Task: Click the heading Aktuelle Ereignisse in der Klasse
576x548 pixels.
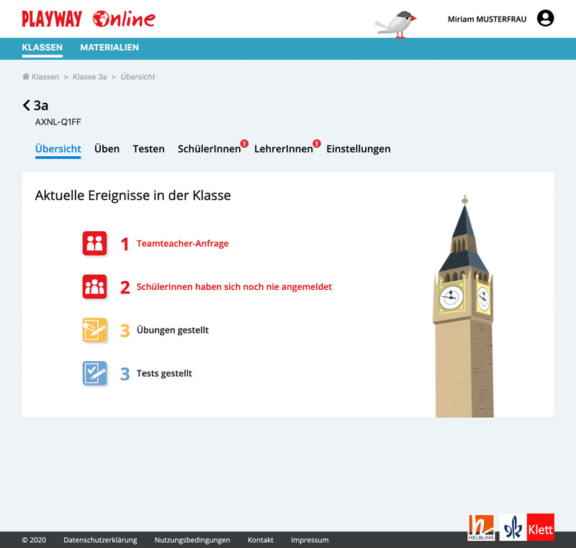Action: click(x=133, y=196)
